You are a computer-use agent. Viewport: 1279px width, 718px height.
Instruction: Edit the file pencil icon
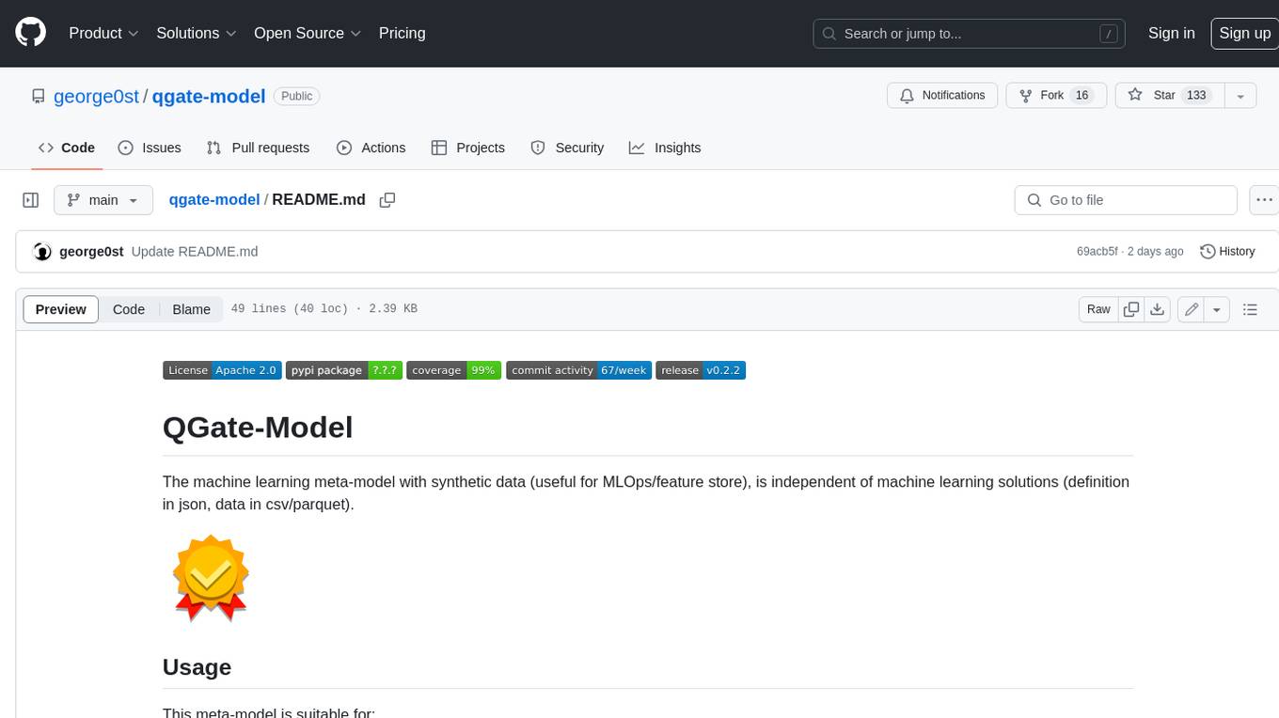point(1192,309)
